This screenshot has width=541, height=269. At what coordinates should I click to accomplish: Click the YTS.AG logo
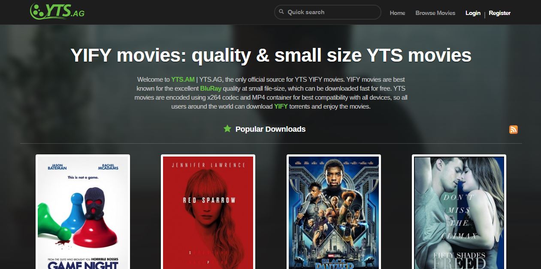point(57,11)
